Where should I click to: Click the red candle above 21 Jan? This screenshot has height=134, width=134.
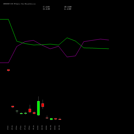pyautogui.click(x=8, y=70)
